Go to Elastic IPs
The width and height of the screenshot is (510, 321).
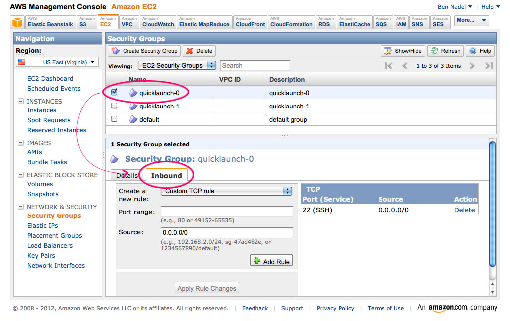pyautogui.click(x=43, y=226)
